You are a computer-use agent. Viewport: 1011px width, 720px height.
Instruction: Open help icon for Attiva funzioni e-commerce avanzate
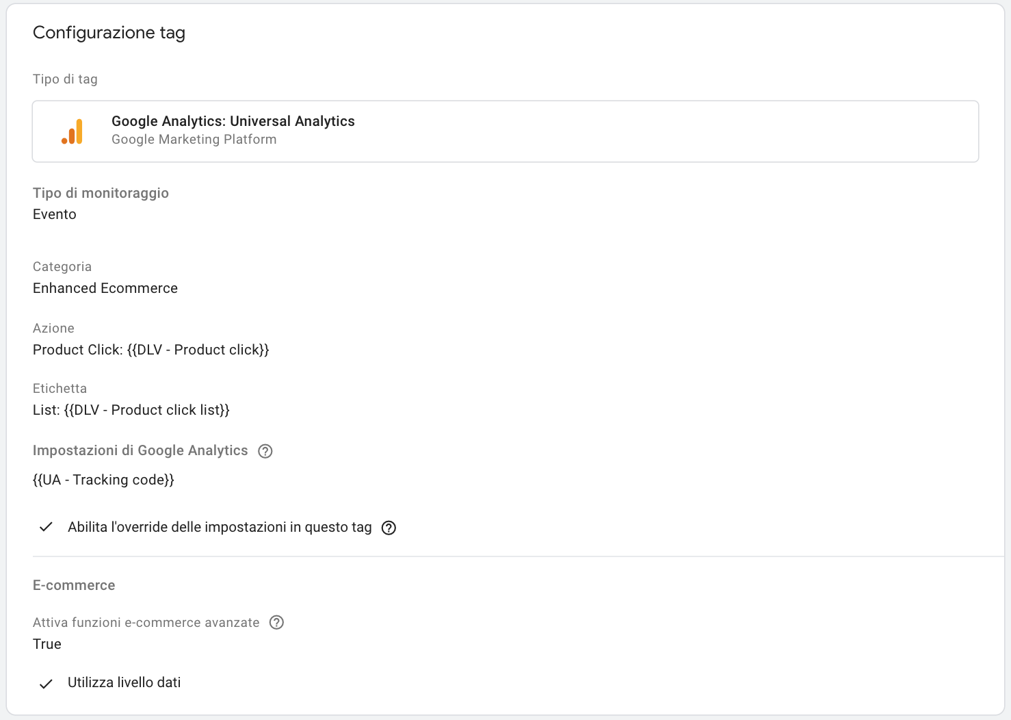click(276, 623)
